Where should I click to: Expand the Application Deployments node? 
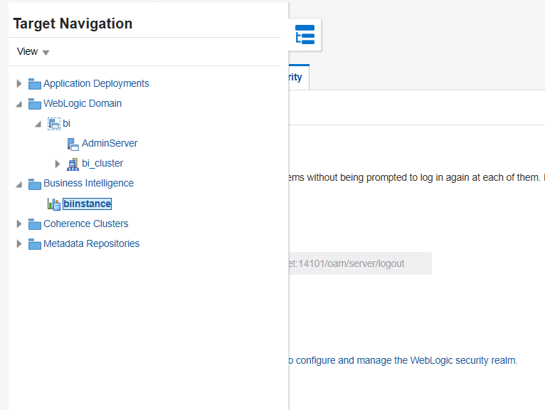[x=19, y=84]
